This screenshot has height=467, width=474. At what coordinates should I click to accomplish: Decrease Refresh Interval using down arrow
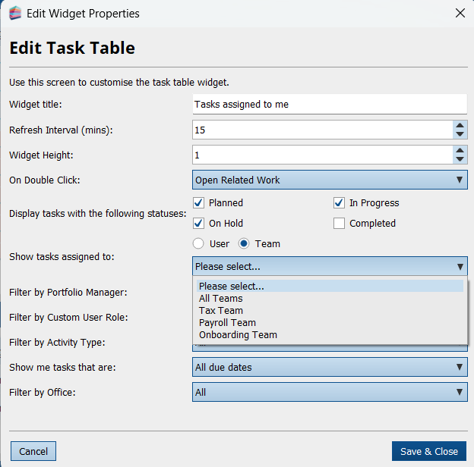click(460, 135)
